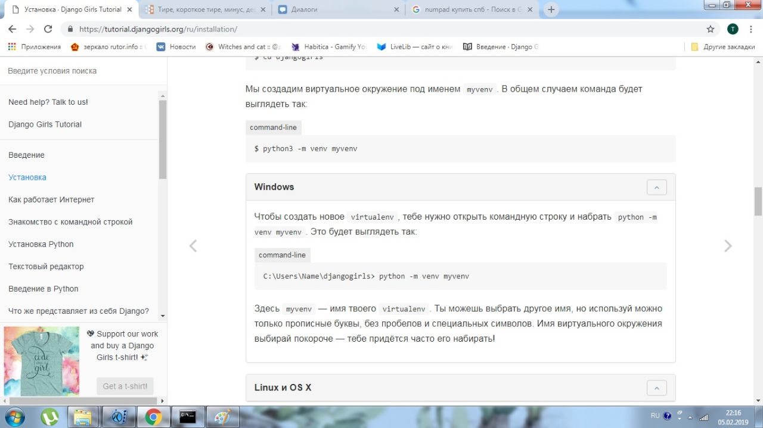Open Paint from the taskbar
763x428 pixels.
(223, 417)
